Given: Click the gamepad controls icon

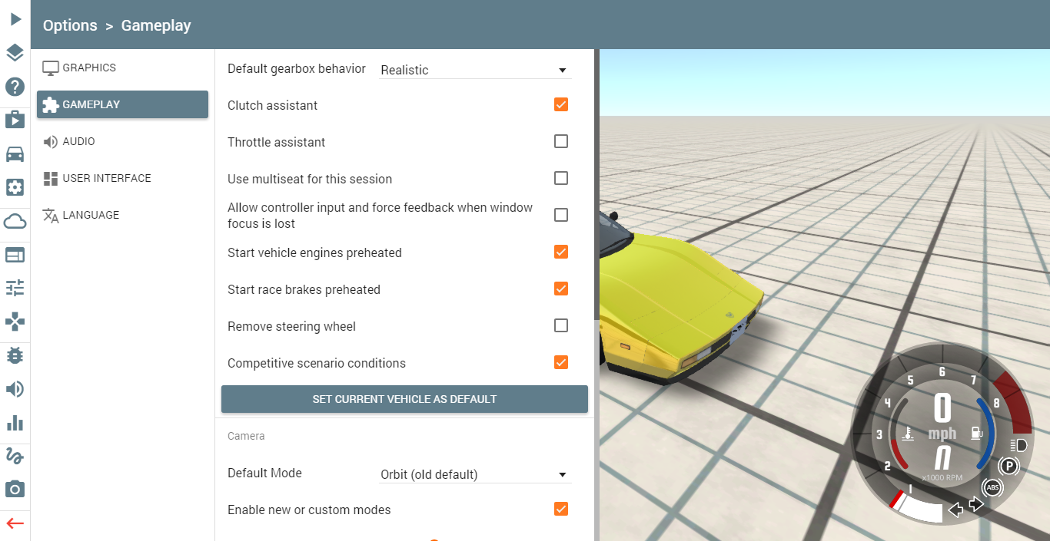Looking at the screenshot, I should (x=15, y=322).
